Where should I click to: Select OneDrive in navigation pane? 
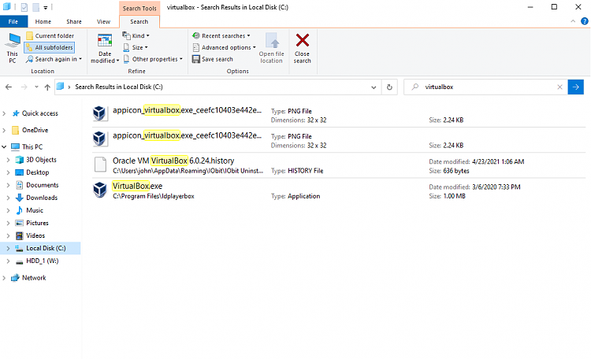(x=35, y=131)
